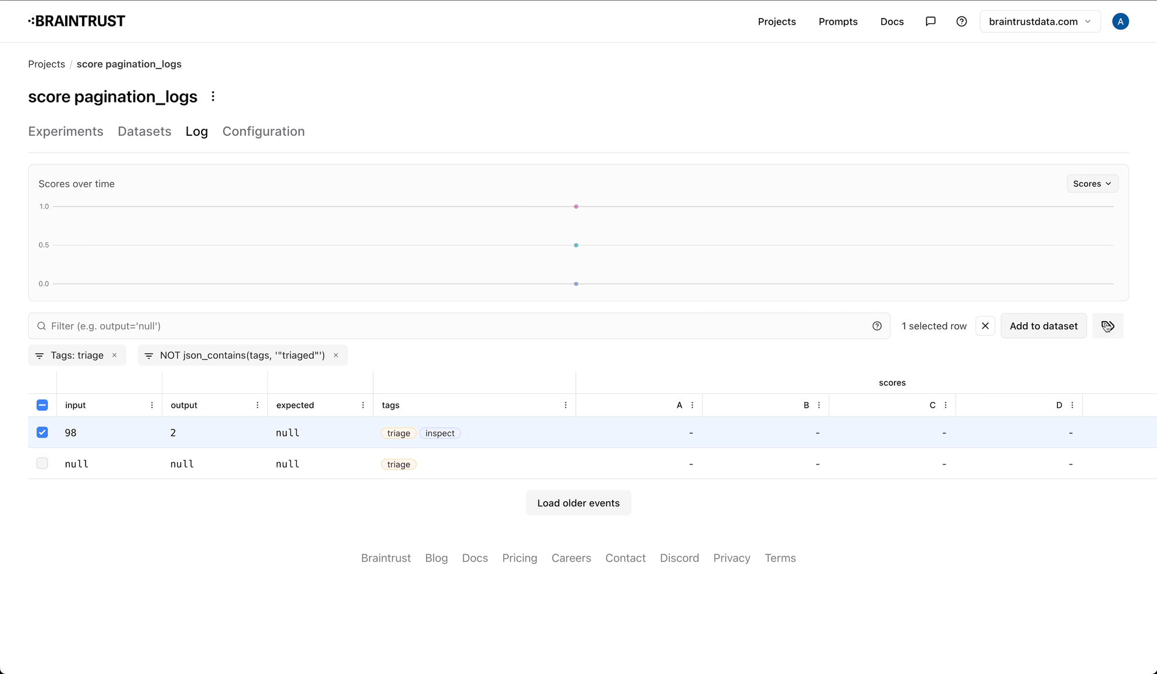The width and height of the screenshot is (1157, 674).
Task: Uncheck the row with input 98
Action: click(42, 432)
